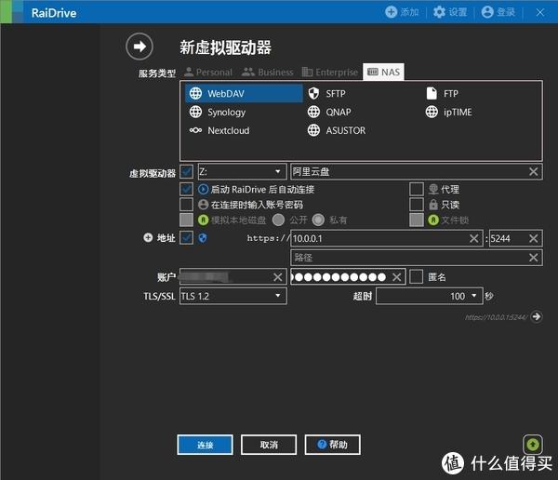This screenshot has height=480, width=558.
Task: Open the timeout 100 seconds dropdown
Action: [x=430, y=296]
